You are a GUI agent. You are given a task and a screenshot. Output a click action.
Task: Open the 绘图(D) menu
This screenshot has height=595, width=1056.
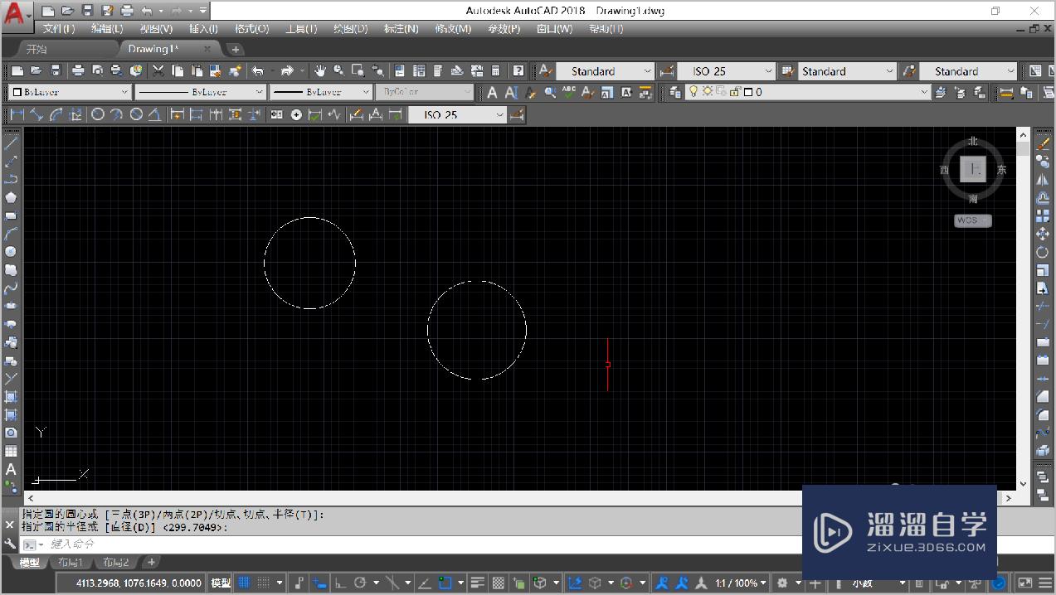pos(350,28)
